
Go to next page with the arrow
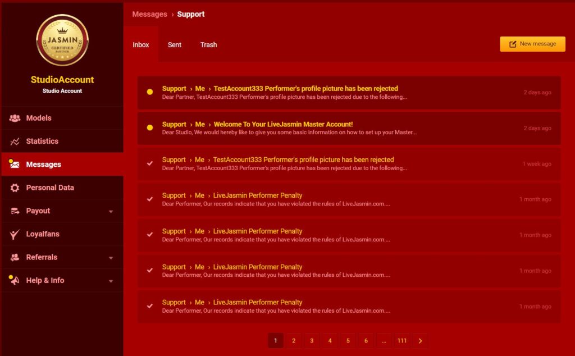click(420, 341)
